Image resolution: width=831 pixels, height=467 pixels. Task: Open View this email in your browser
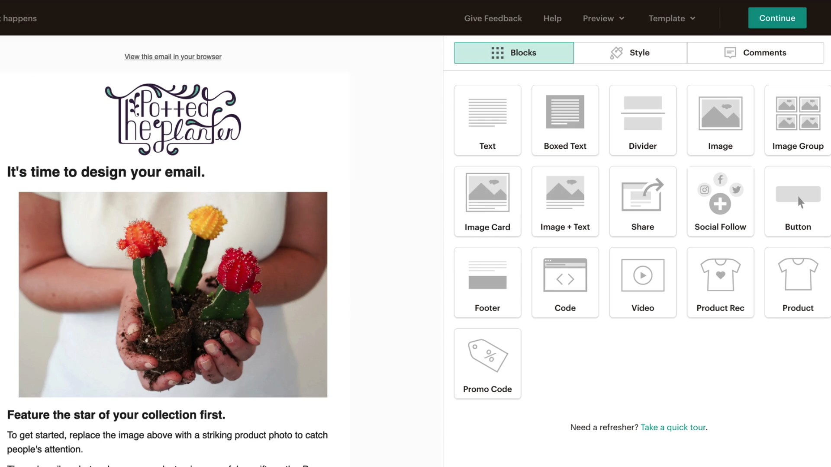(x=172, y=57)
